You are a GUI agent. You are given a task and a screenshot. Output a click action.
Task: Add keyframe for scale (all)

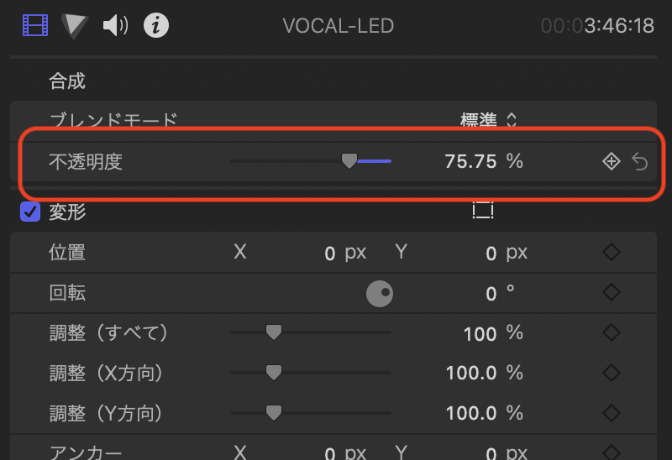pos(612,333)
